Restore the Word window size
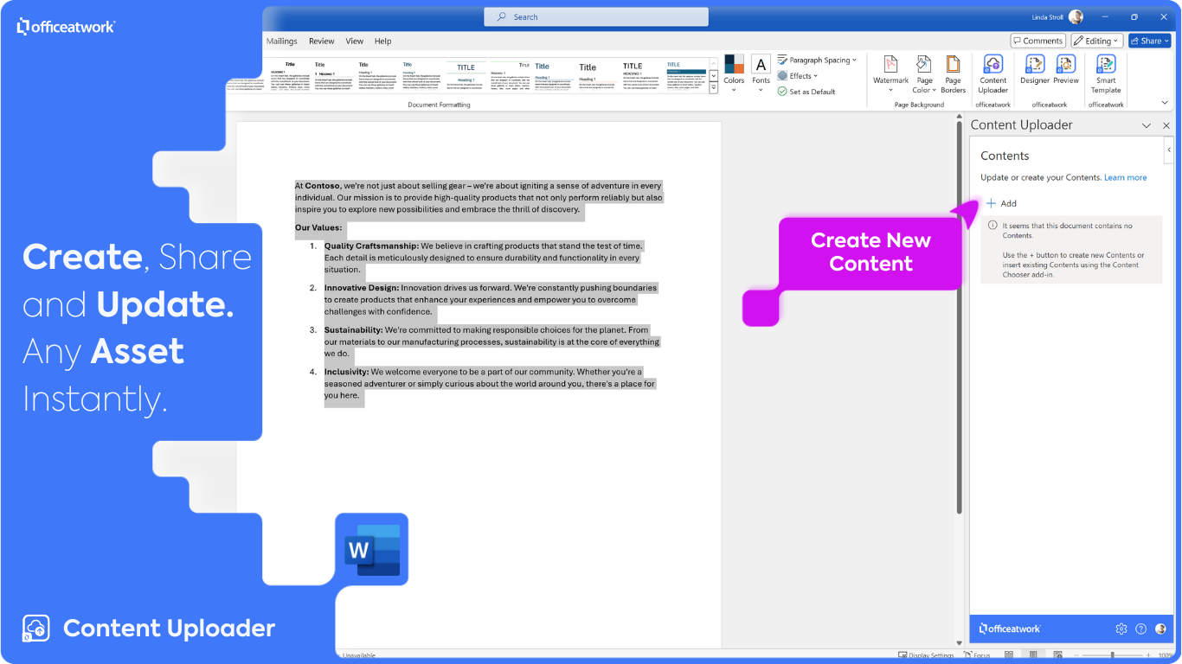Viewport: 1182px width, 664px height. click(x=1134, y=16)
